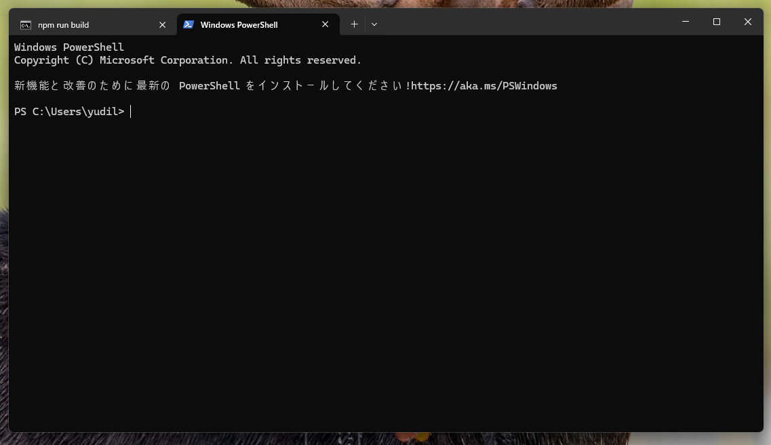Focus the empty black terminal output area
This screenshot has width=771, height=445.
(x=386, y=275)
